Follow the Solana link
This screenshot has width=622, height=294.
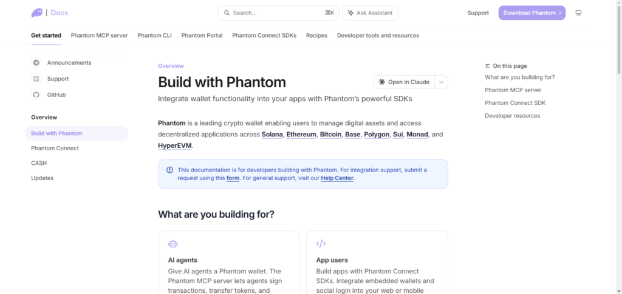point(272,135)
